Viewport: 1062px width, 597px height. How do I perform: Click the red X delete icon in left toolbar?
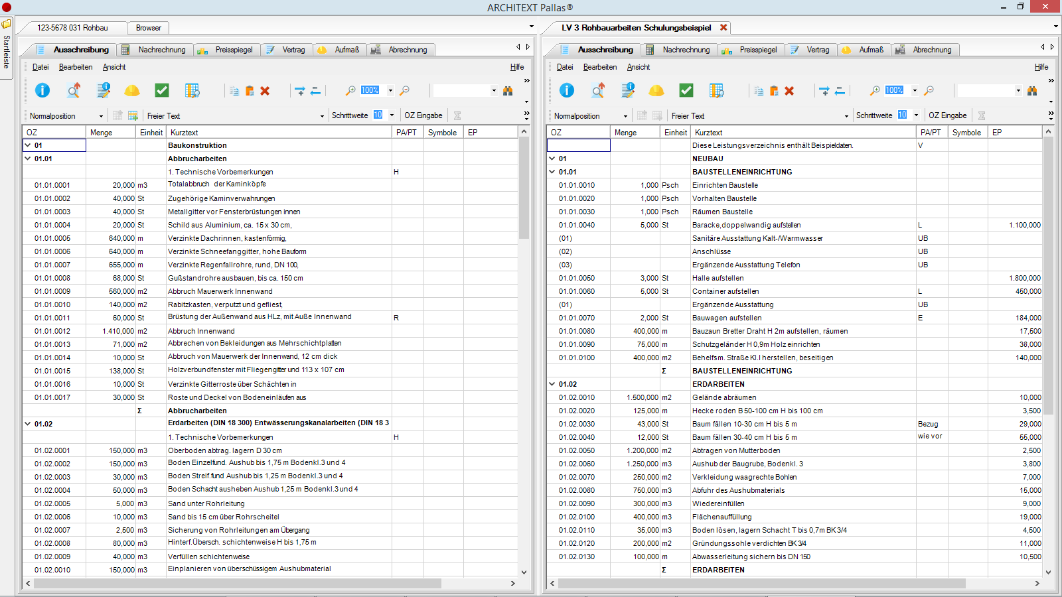pyautogui.click(x=265, y=91)
